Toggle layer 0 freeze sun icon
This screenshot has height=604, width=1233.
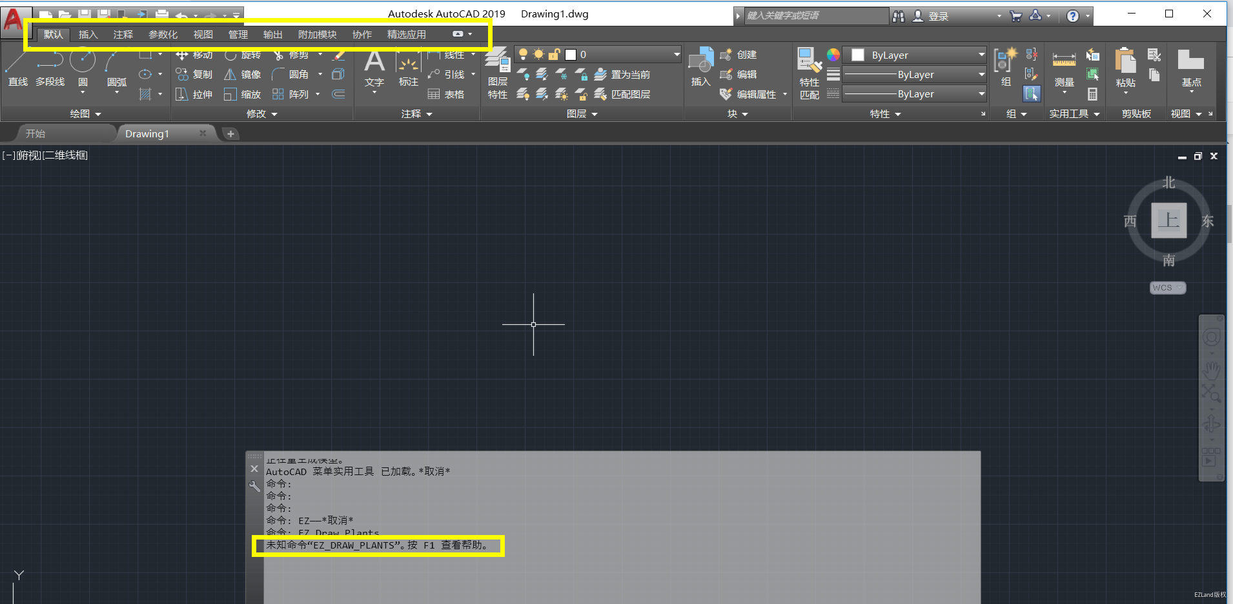(x=538, y=55)
